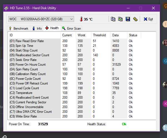The height and width of the screenshot is (138, 167).
Task: Open the options wrench icon
Action: pyautogui.click(x=135, y=19)
